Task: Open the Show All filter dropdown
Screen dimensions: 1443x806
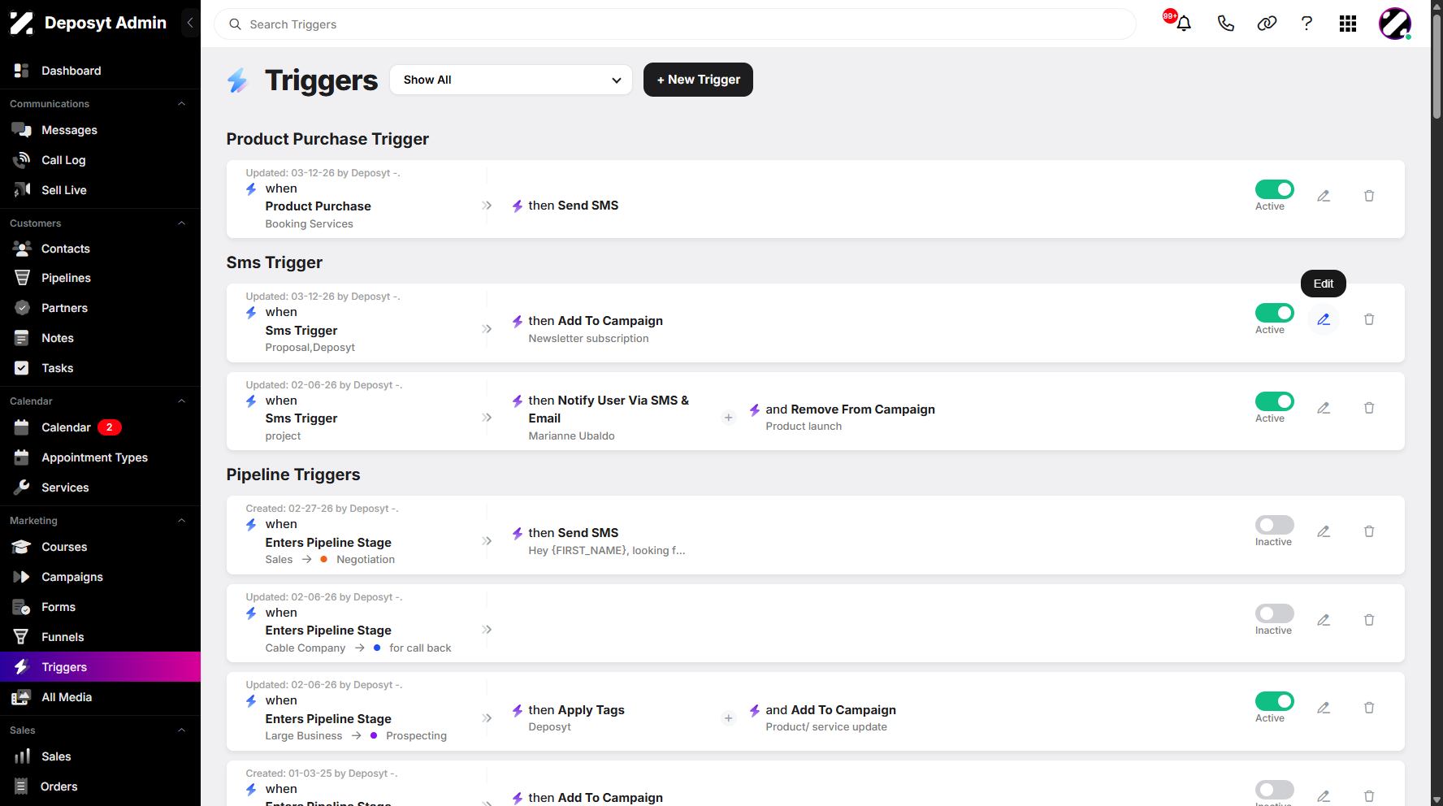Action: [511, 80]
